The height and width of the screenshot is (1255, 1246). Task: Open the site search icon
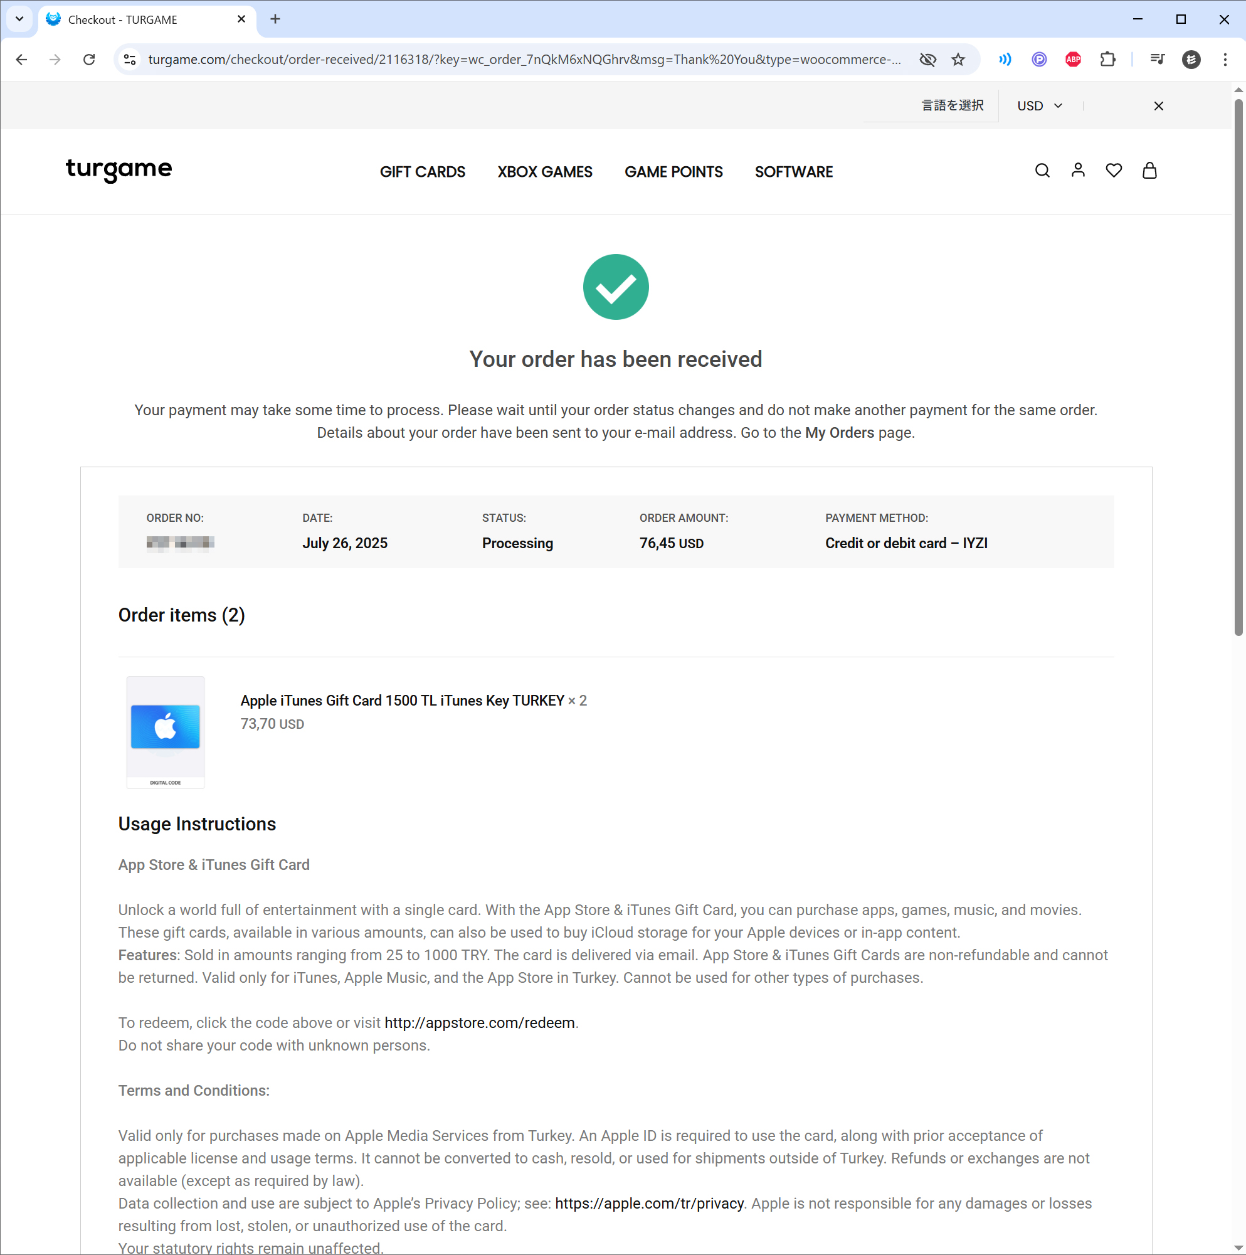click(1042, 170)
